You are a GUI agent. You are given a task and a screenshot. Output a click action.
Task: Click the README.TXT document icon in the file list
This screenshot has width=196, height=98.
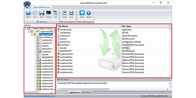coord(59,51)
